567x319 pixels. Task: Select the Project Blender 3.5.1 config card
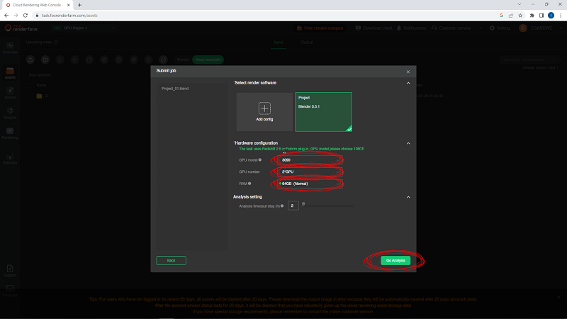pos(323,112)
